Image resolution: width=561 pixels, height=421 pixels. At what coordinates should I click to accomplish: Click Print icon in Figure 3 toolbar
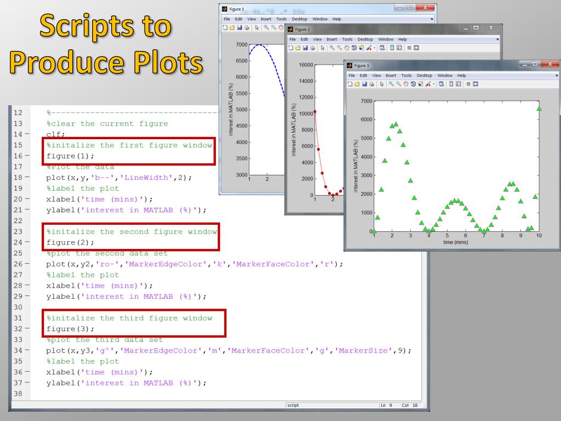372,84
